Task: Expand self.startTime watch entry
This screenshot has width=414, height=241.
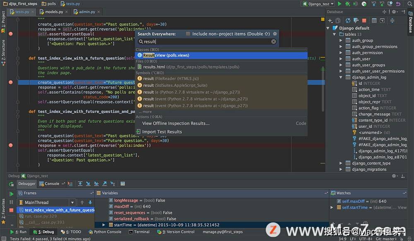Action: [332, 208]
